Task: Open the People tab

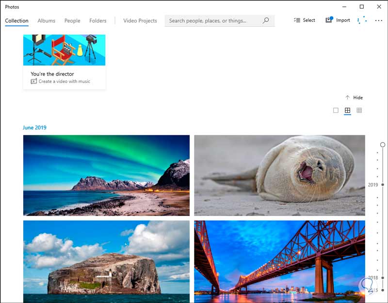Action: [x=72, y=21]
